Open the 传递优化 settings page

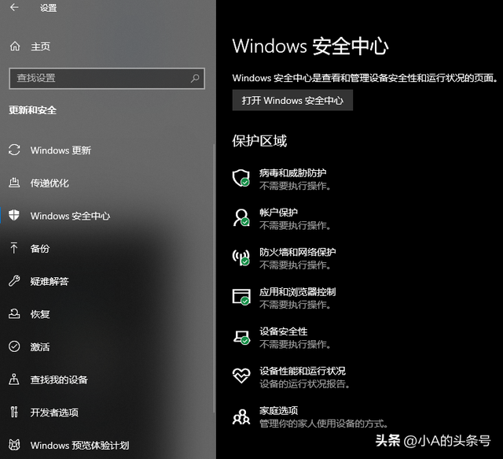pos(50,183)
